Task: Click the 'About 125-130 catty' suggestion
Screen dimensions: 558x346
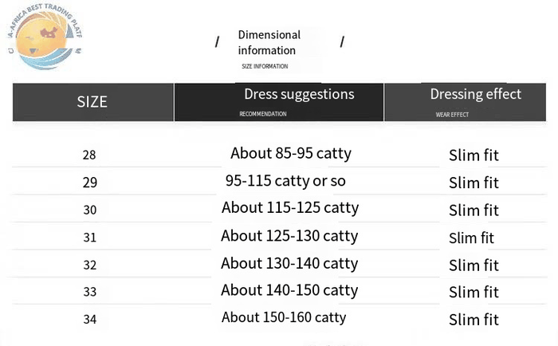Action: point(289,236)
